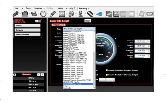This screenshot has width=166, height=103.
Task: Select MAD-36101 Laser Height in the list
Action: click(78, 84)
